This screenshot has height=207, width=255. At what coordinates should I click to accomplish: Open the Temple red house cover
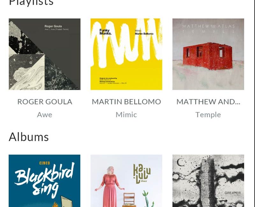point(208,54)
